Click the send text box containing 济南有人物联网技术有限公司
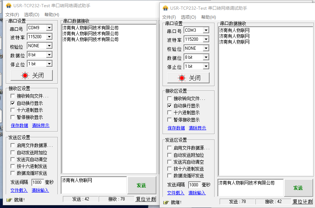 (250, 187)
